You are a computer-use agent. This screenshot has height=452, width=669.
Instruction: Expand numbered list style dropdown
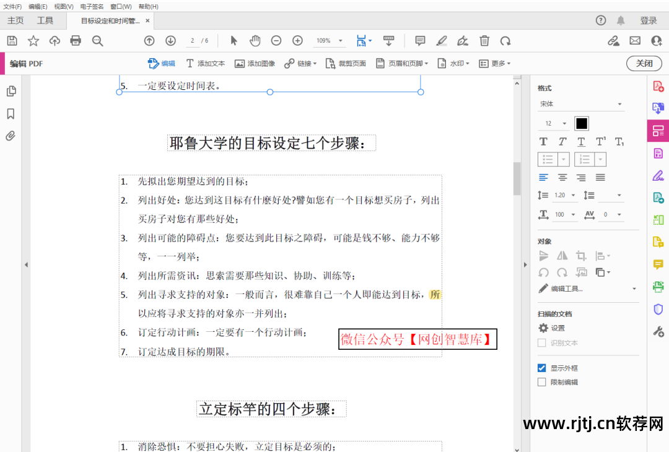(x=600, y=160)
